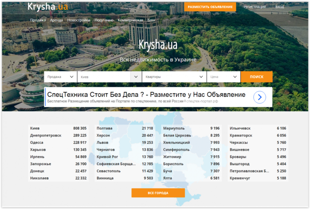This screenshot has width=310, height=209.
Task: Choose the Чернигов city link
Action: (106, 150)
